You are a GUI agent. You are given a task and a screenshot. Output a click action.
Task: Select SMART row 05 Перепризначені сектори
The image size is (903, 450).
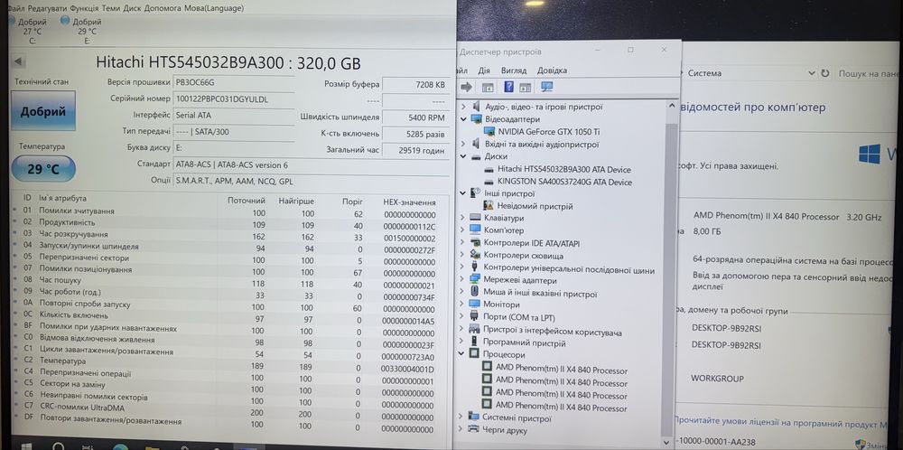(229, 258)
